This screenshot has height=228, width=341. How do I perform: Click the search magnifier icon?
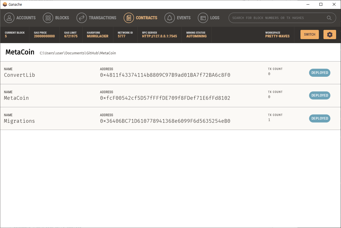pos(329,18)
